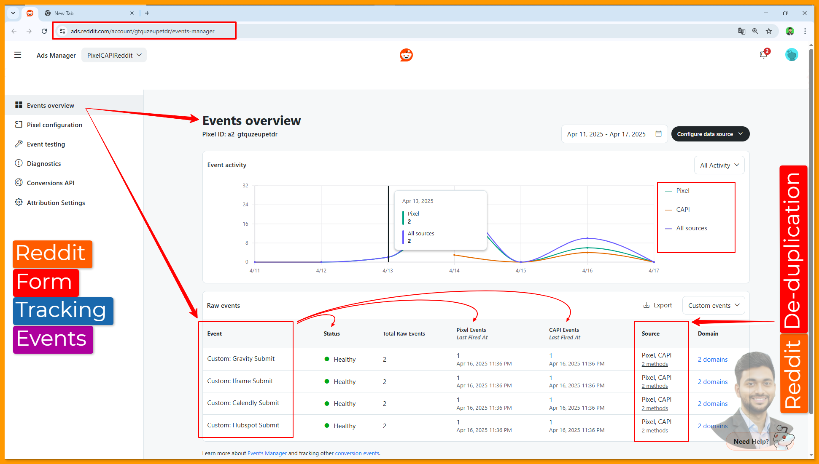Open the hamburger navigation menu

coord(18,55)
